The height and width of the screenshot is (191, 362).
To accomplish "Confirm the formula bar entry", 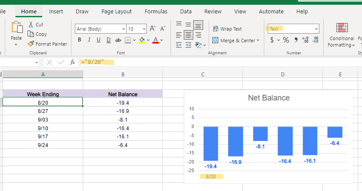I will pyautogui.click(x=61, y=62).
